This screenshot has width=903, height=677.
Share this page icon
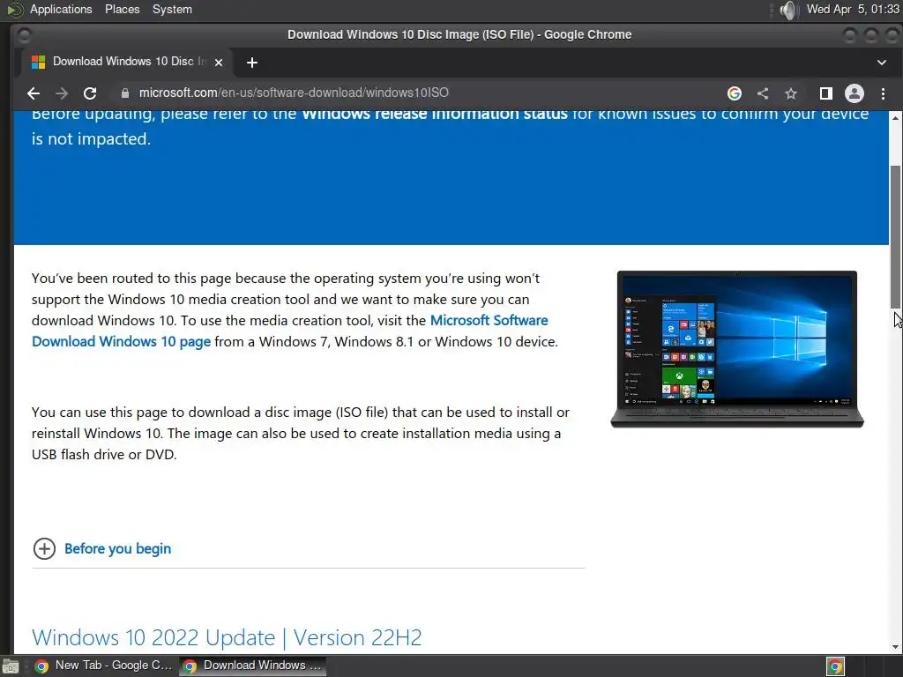pyautogui.click(x=763, y=93)
